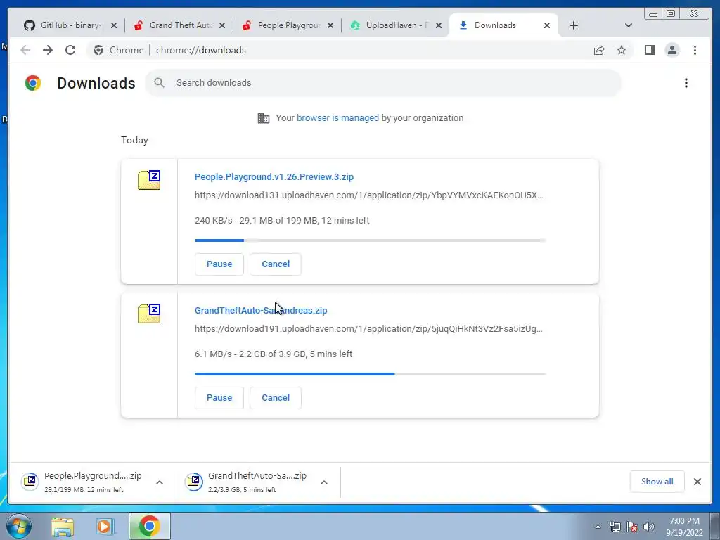The image size is (720, 540).
Task: Click the zip file icon for People.Playground
Action: pyautogui.click(x=149, y=180)
